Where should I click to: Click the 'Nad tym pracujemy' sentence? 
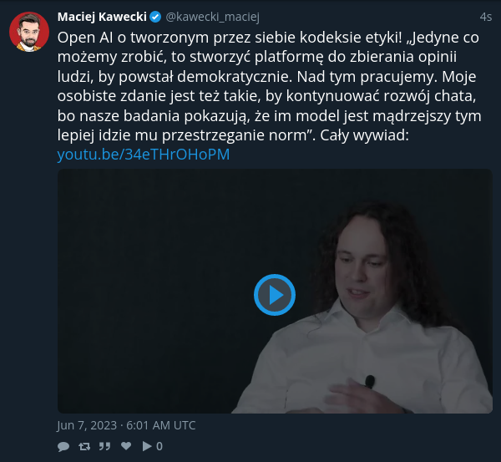(367, 77)
